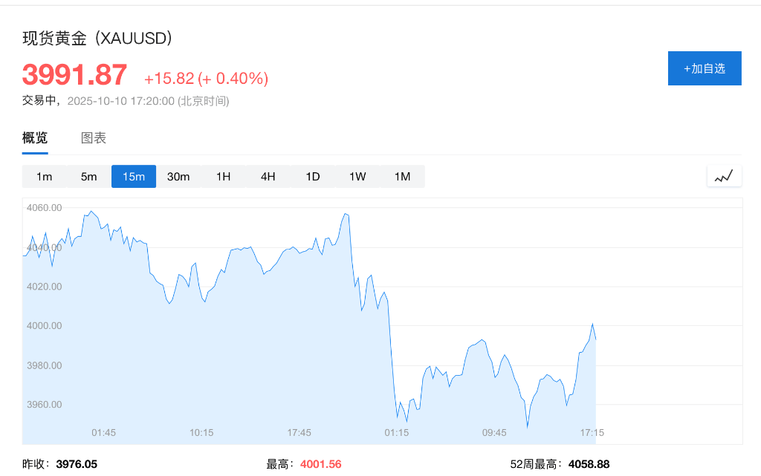Show the daily 1D chart
This screenshot has height=476, width=761.
pyautogui.click(x=313, y=177)
